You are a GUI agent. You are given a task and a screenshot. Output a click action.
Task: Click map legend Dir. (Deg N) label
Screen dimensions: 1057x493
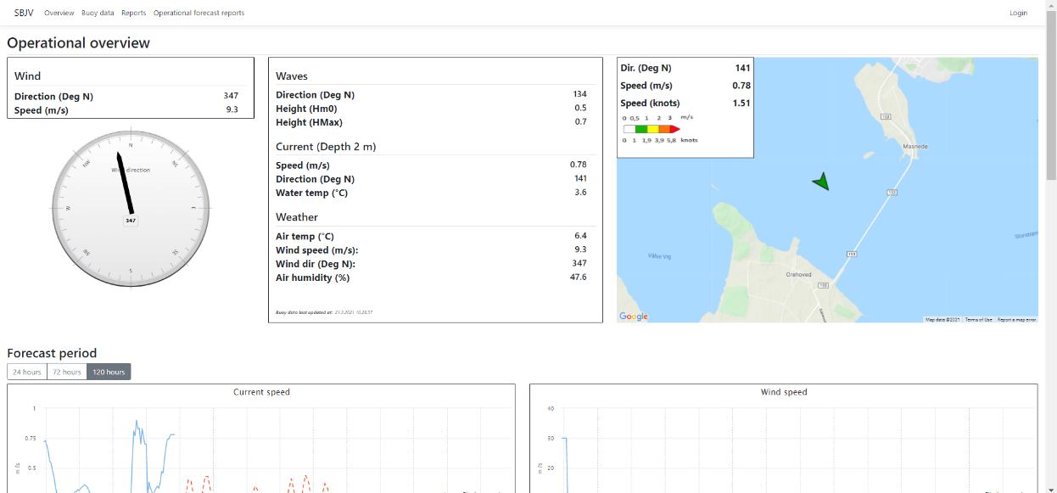click(646, 68)
